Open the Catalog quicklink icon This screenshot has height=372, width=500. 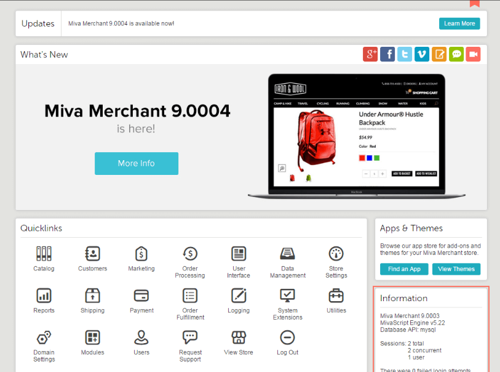[44, 254]
